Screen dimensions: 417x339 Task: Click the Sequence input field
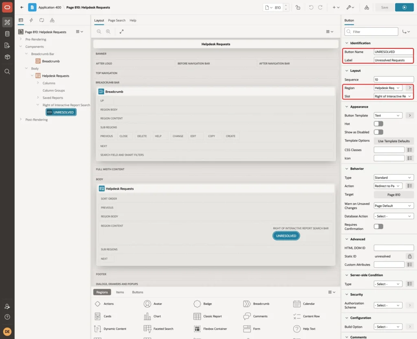(x=394, y=79)
